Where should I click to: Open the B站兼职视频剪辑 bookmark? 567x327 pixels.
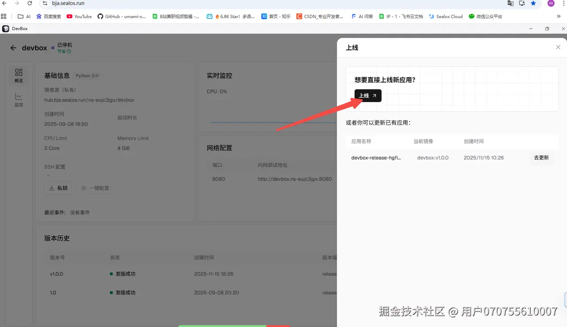176,16
